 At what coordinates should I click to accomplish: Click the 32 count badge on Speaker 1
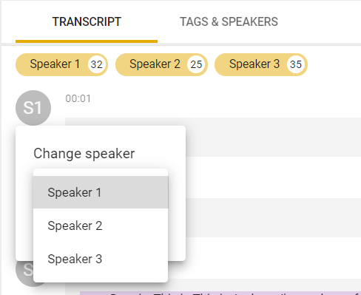coord(97,64)
